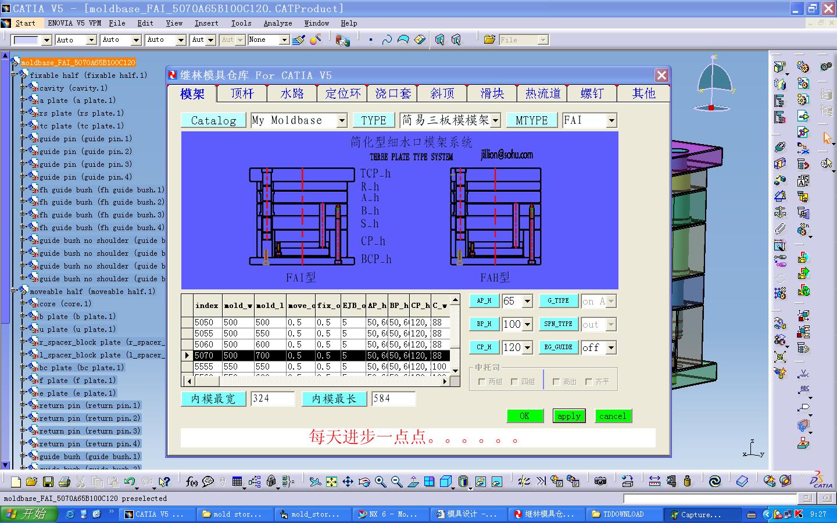
Task: Switch to the 热流道 tab
Action: point(543,94)
